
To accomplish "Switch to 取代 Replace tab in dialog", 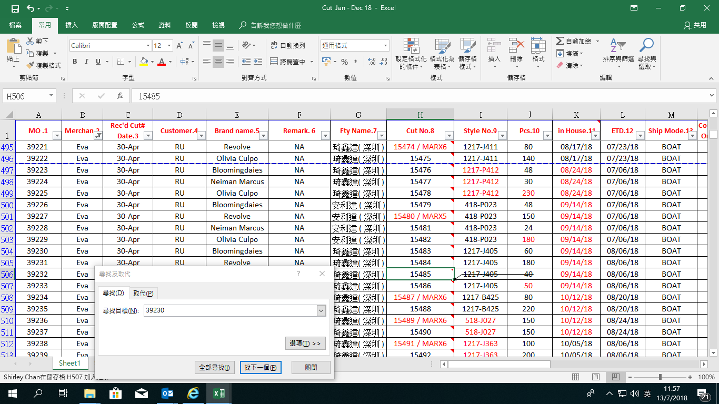I will [x=143, y=294].
